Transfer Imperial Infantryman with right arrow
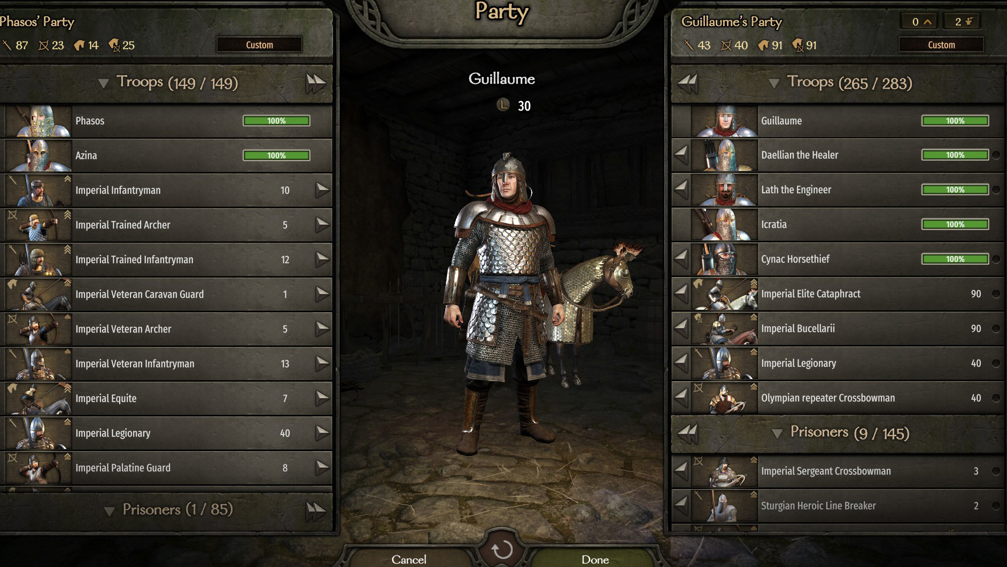Screen dimensions: 1007x567 [322, 190]
